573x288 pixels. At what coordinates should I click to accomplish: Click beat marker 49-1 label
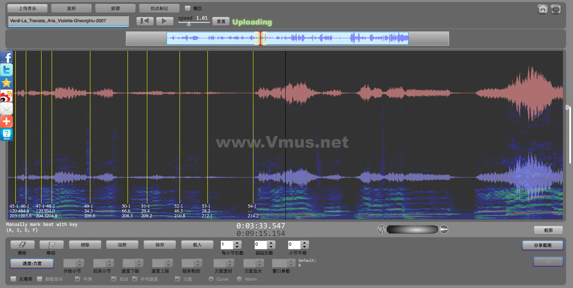click(88, 206)
